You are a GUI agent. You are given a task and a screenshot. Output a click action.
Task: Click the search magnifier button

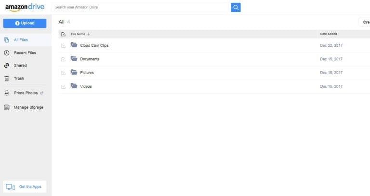(236, 7)
